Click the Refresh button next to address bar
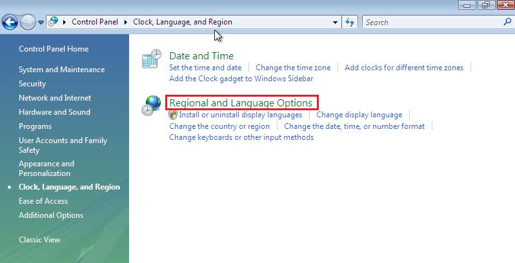This screenshot has height=263, width=515. pyautogui.click(x=350, y=23)
